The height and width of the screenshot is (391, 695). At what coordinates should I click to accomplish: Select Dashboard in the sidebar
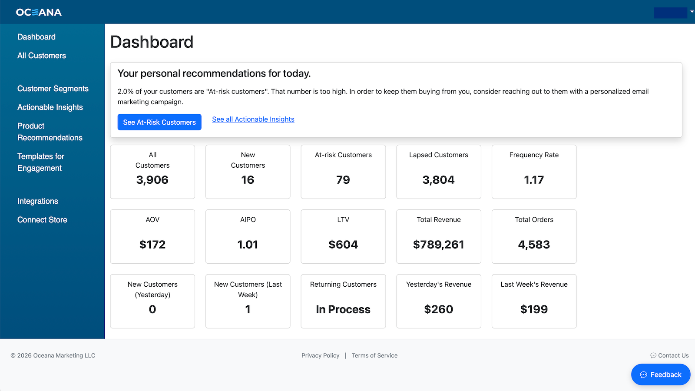click(x=36, y=37)
